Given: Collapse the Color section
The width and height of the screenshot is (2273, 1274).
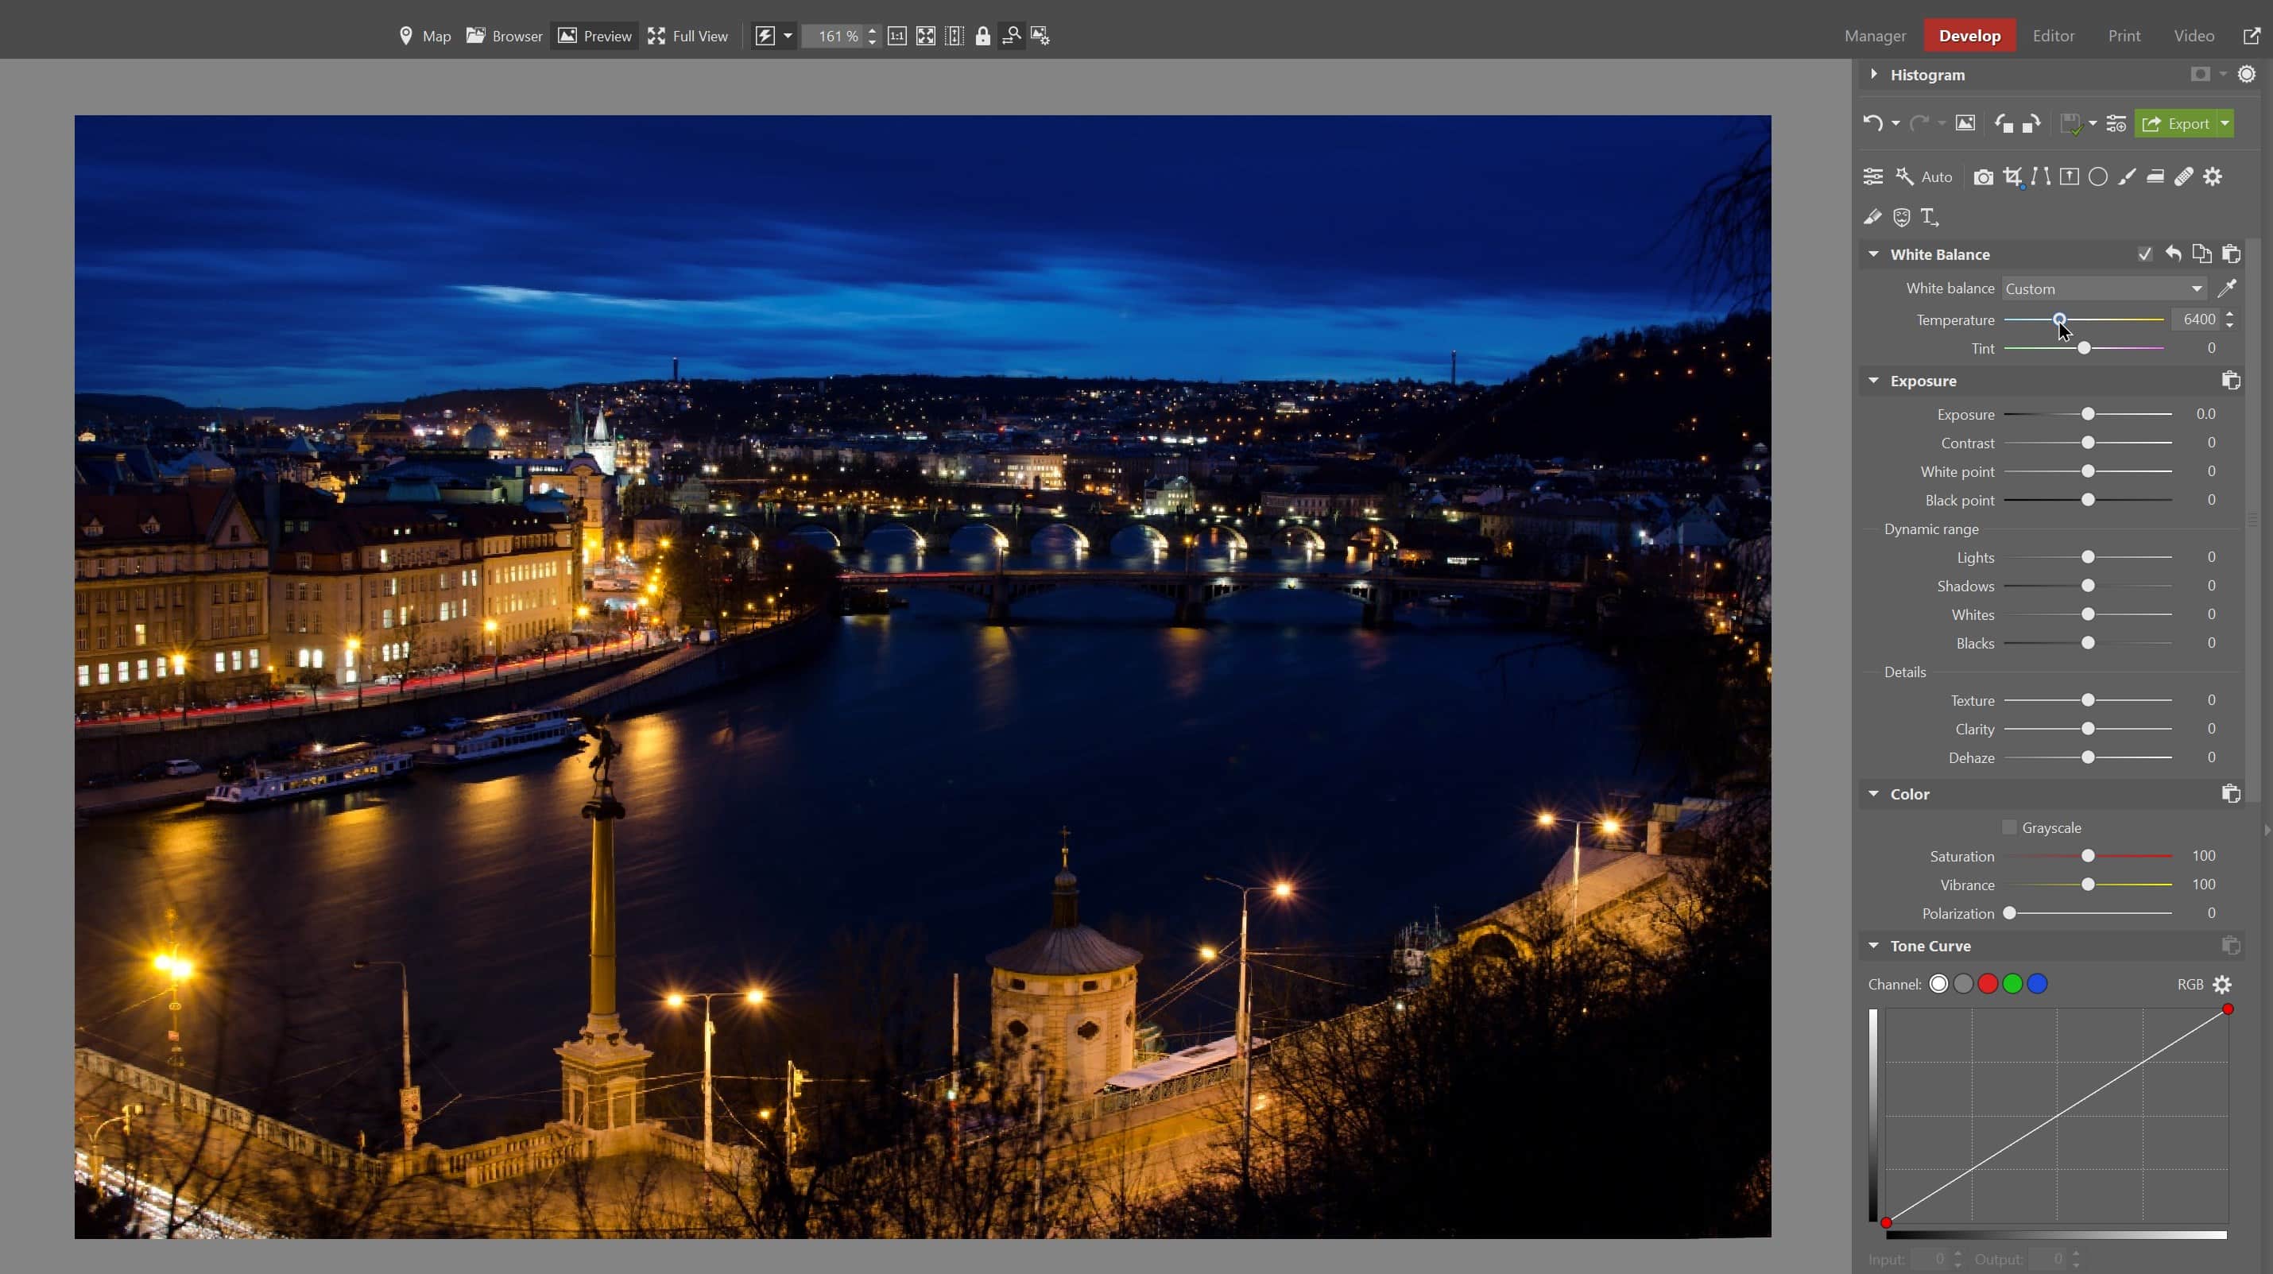Looking at the screenshot, I should coord(1873,793).
